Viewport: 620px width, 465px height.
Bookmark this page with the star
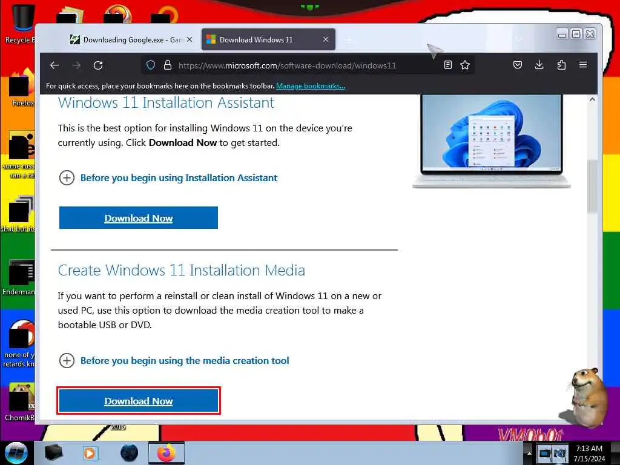coord(465,65)
